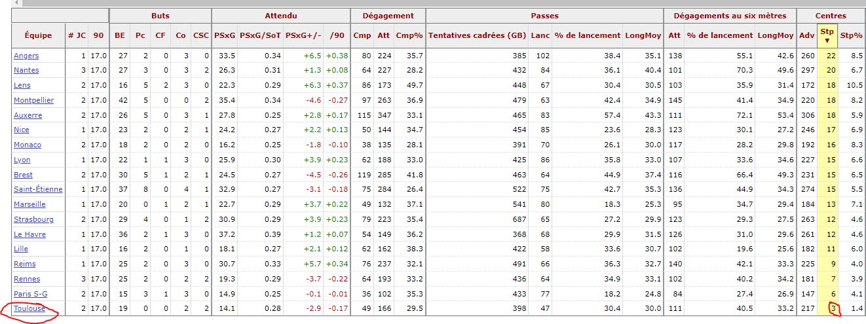Screen dimensions: 866x324
Task: Sort table by PSxG column
Action: [x=225, y=35]
